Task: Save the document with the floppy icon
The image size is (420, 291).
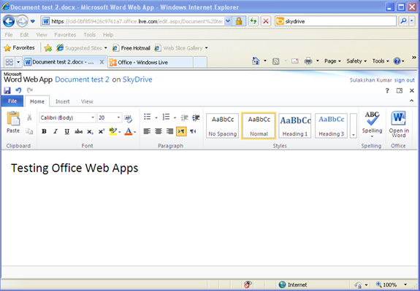Action: pos(7,90)
